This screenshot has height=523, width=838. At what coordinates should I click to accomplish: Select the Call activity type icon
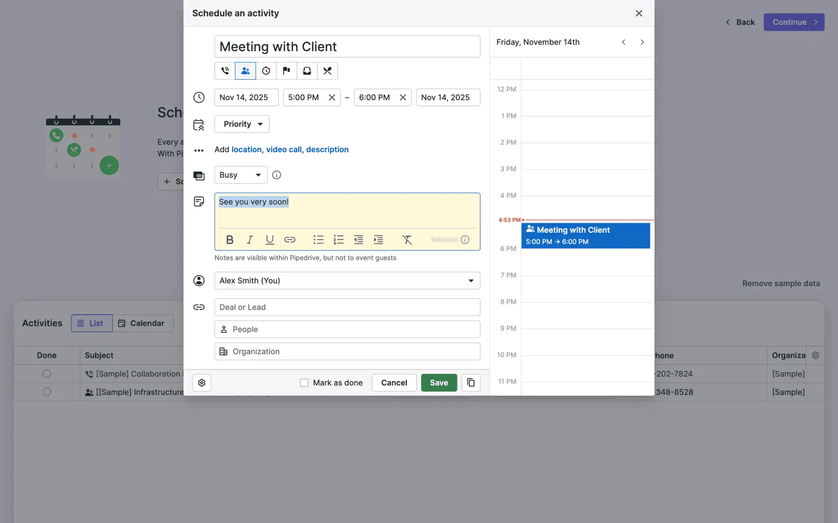pos(225,71)
